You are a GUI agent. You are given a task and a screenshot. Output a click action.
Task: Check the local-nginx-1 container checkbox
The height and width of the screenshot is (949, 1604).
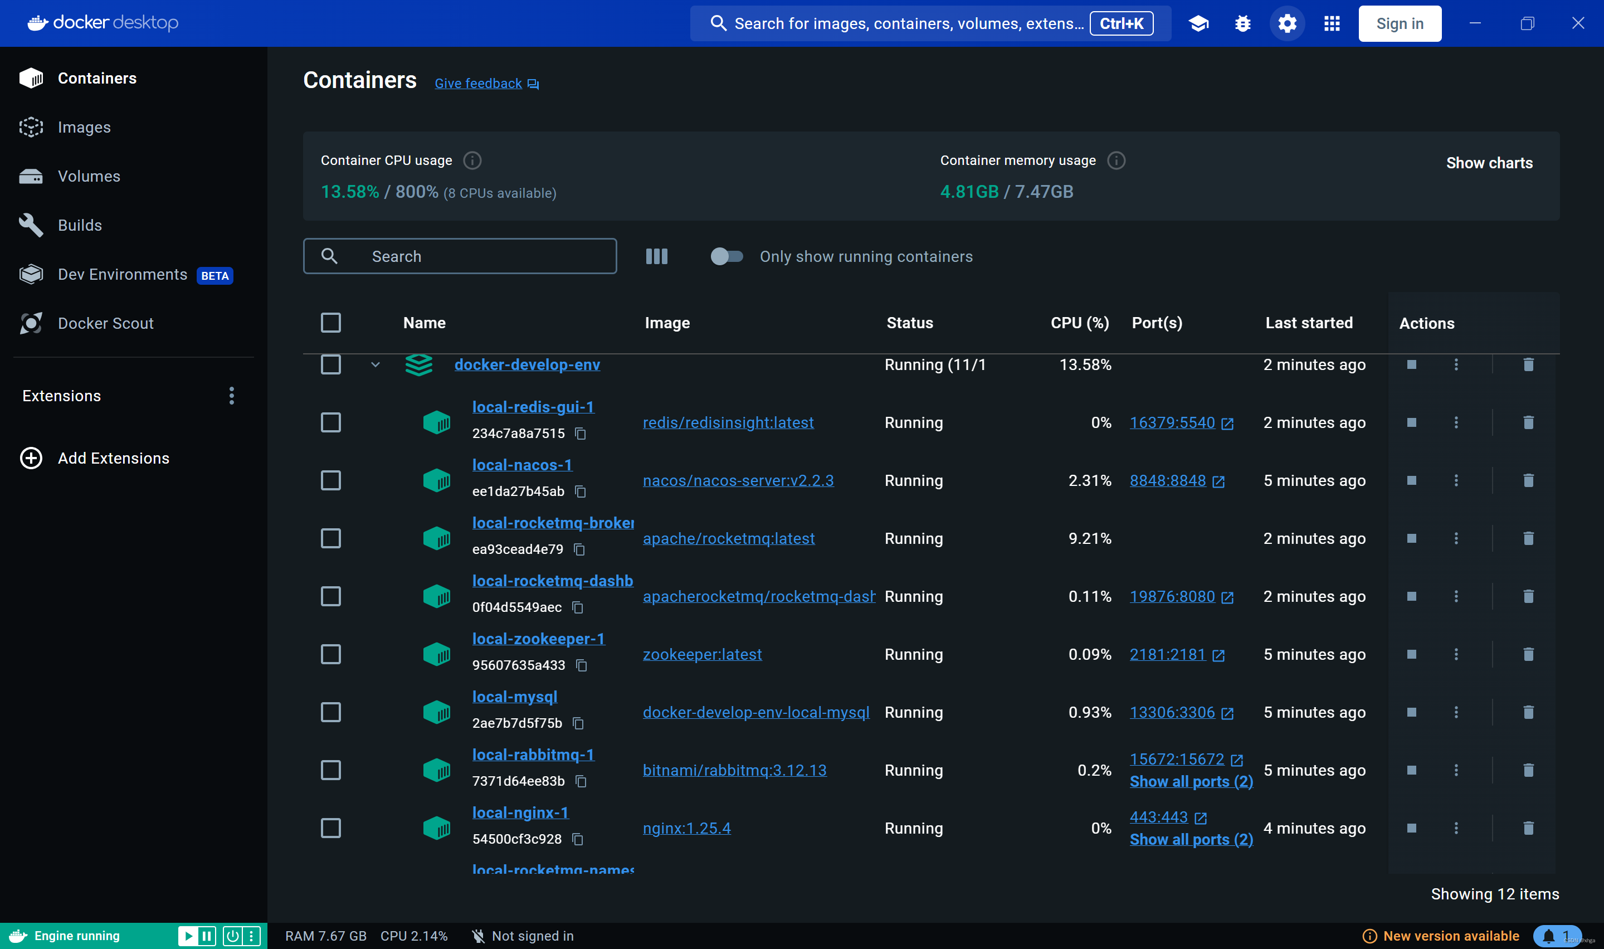[331, 827]
